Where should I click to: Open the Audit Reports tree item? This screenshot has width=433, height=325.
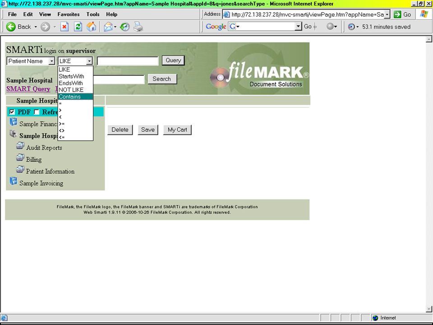point(44,148)
